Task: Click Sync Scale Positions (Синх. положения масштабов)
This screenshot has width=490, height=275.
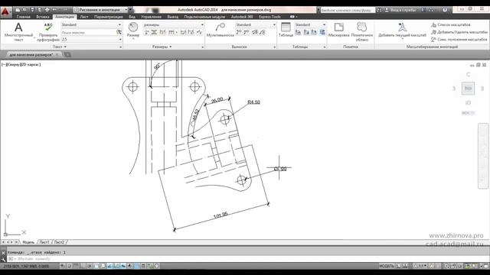Action: click(x=459, y=40)
